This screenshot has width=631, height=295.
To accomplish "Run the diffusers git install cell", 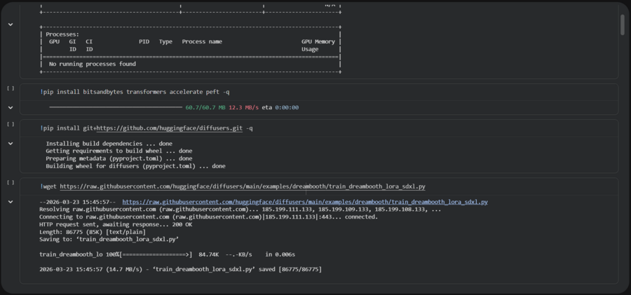I will (11, 124).
